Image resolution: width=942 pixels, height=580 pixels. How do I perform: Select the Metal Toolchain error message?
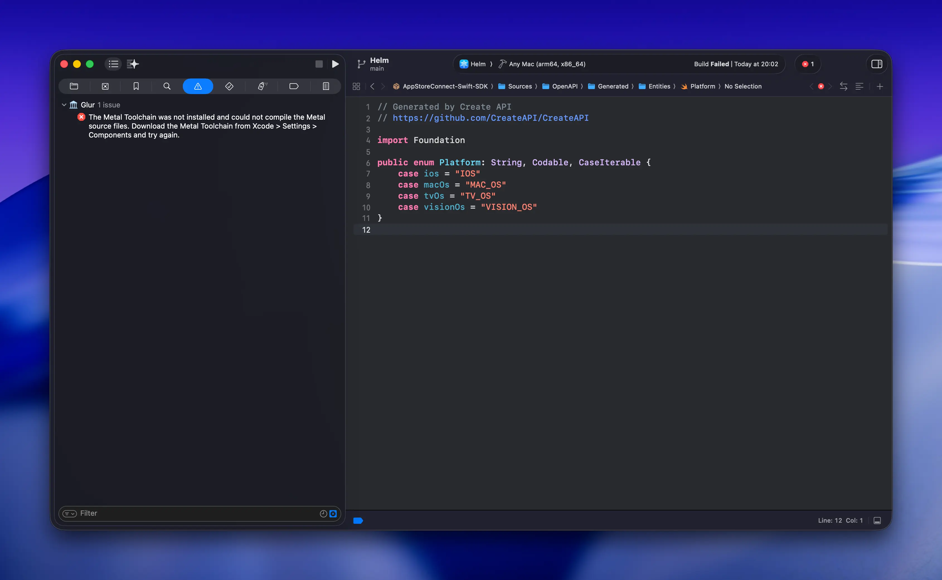[207, 126]
